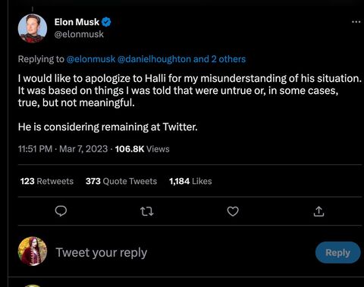Click the blue verified badge
This screenshot has height=287, width=364.
(106, 22)
